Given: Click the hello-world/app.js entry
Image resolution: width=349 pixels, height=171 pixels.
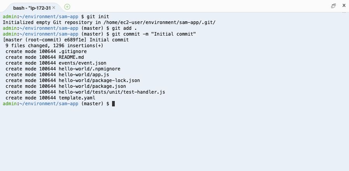Looking at the screenshot, I should coord(84,75).
